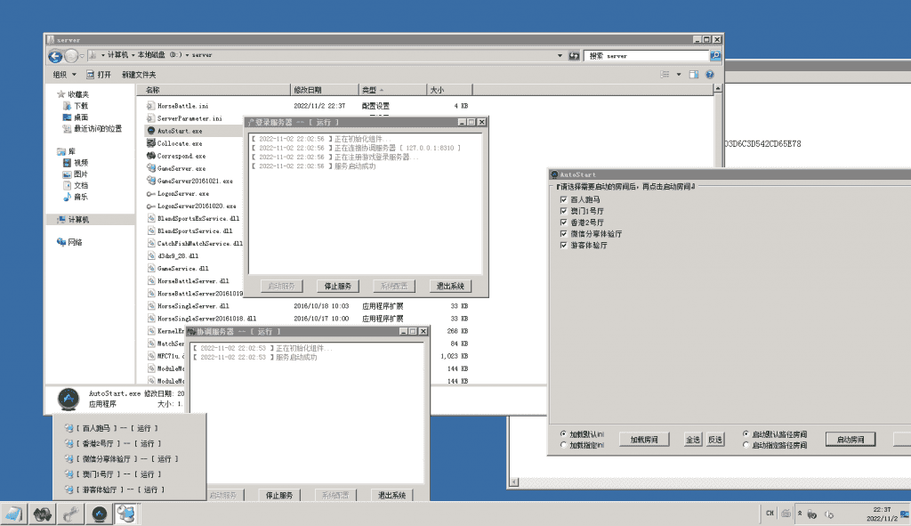Click scroll-left arrow in the background window
The width and height of the screenshot is (911, 526).
(514, 481)
